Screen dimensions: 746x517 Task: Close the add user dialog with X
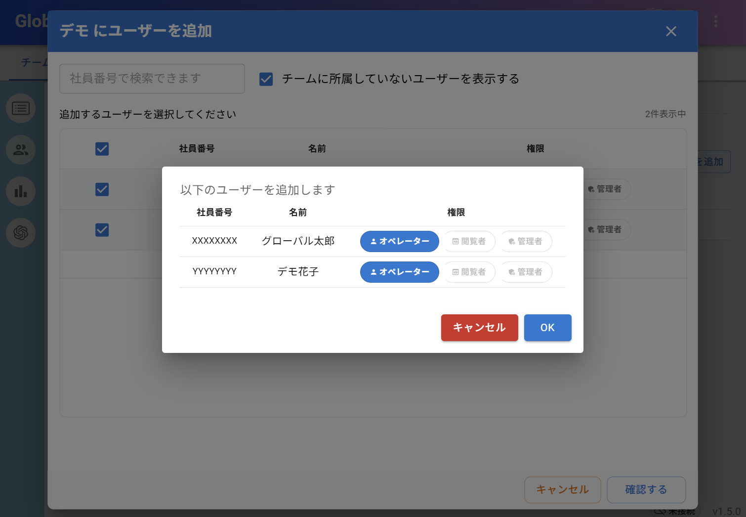(671, 32)
